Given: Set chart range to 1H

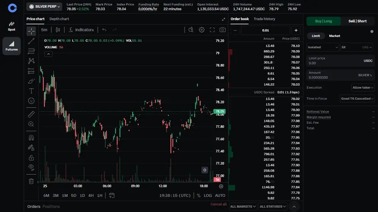Looking at the screenshot, I should [99, 195].
